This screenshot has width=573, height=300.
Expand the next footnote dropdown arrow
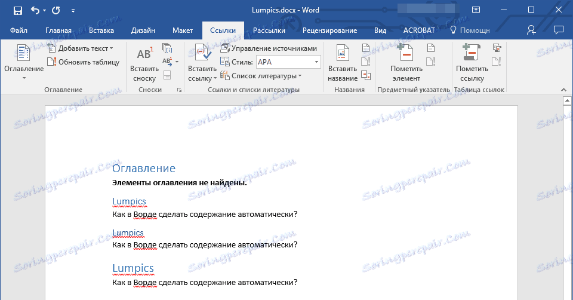click(x=177, y=62)
